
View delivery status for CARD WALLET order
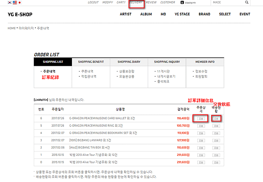[x=216, y=119]
